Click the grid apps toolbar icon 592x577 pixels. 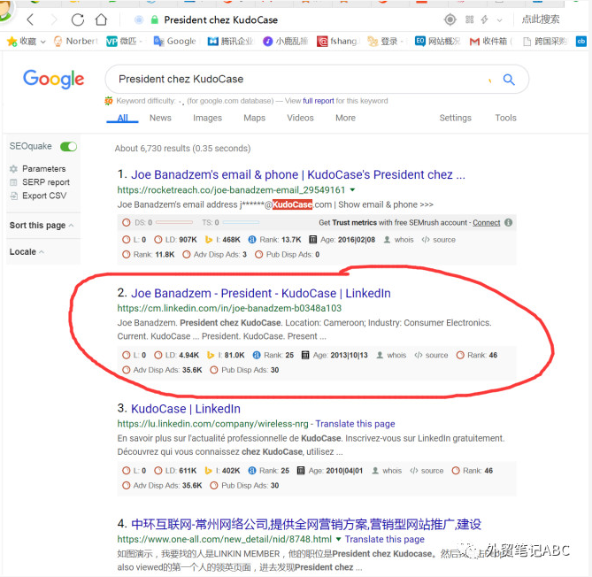(x=469, y=19)
